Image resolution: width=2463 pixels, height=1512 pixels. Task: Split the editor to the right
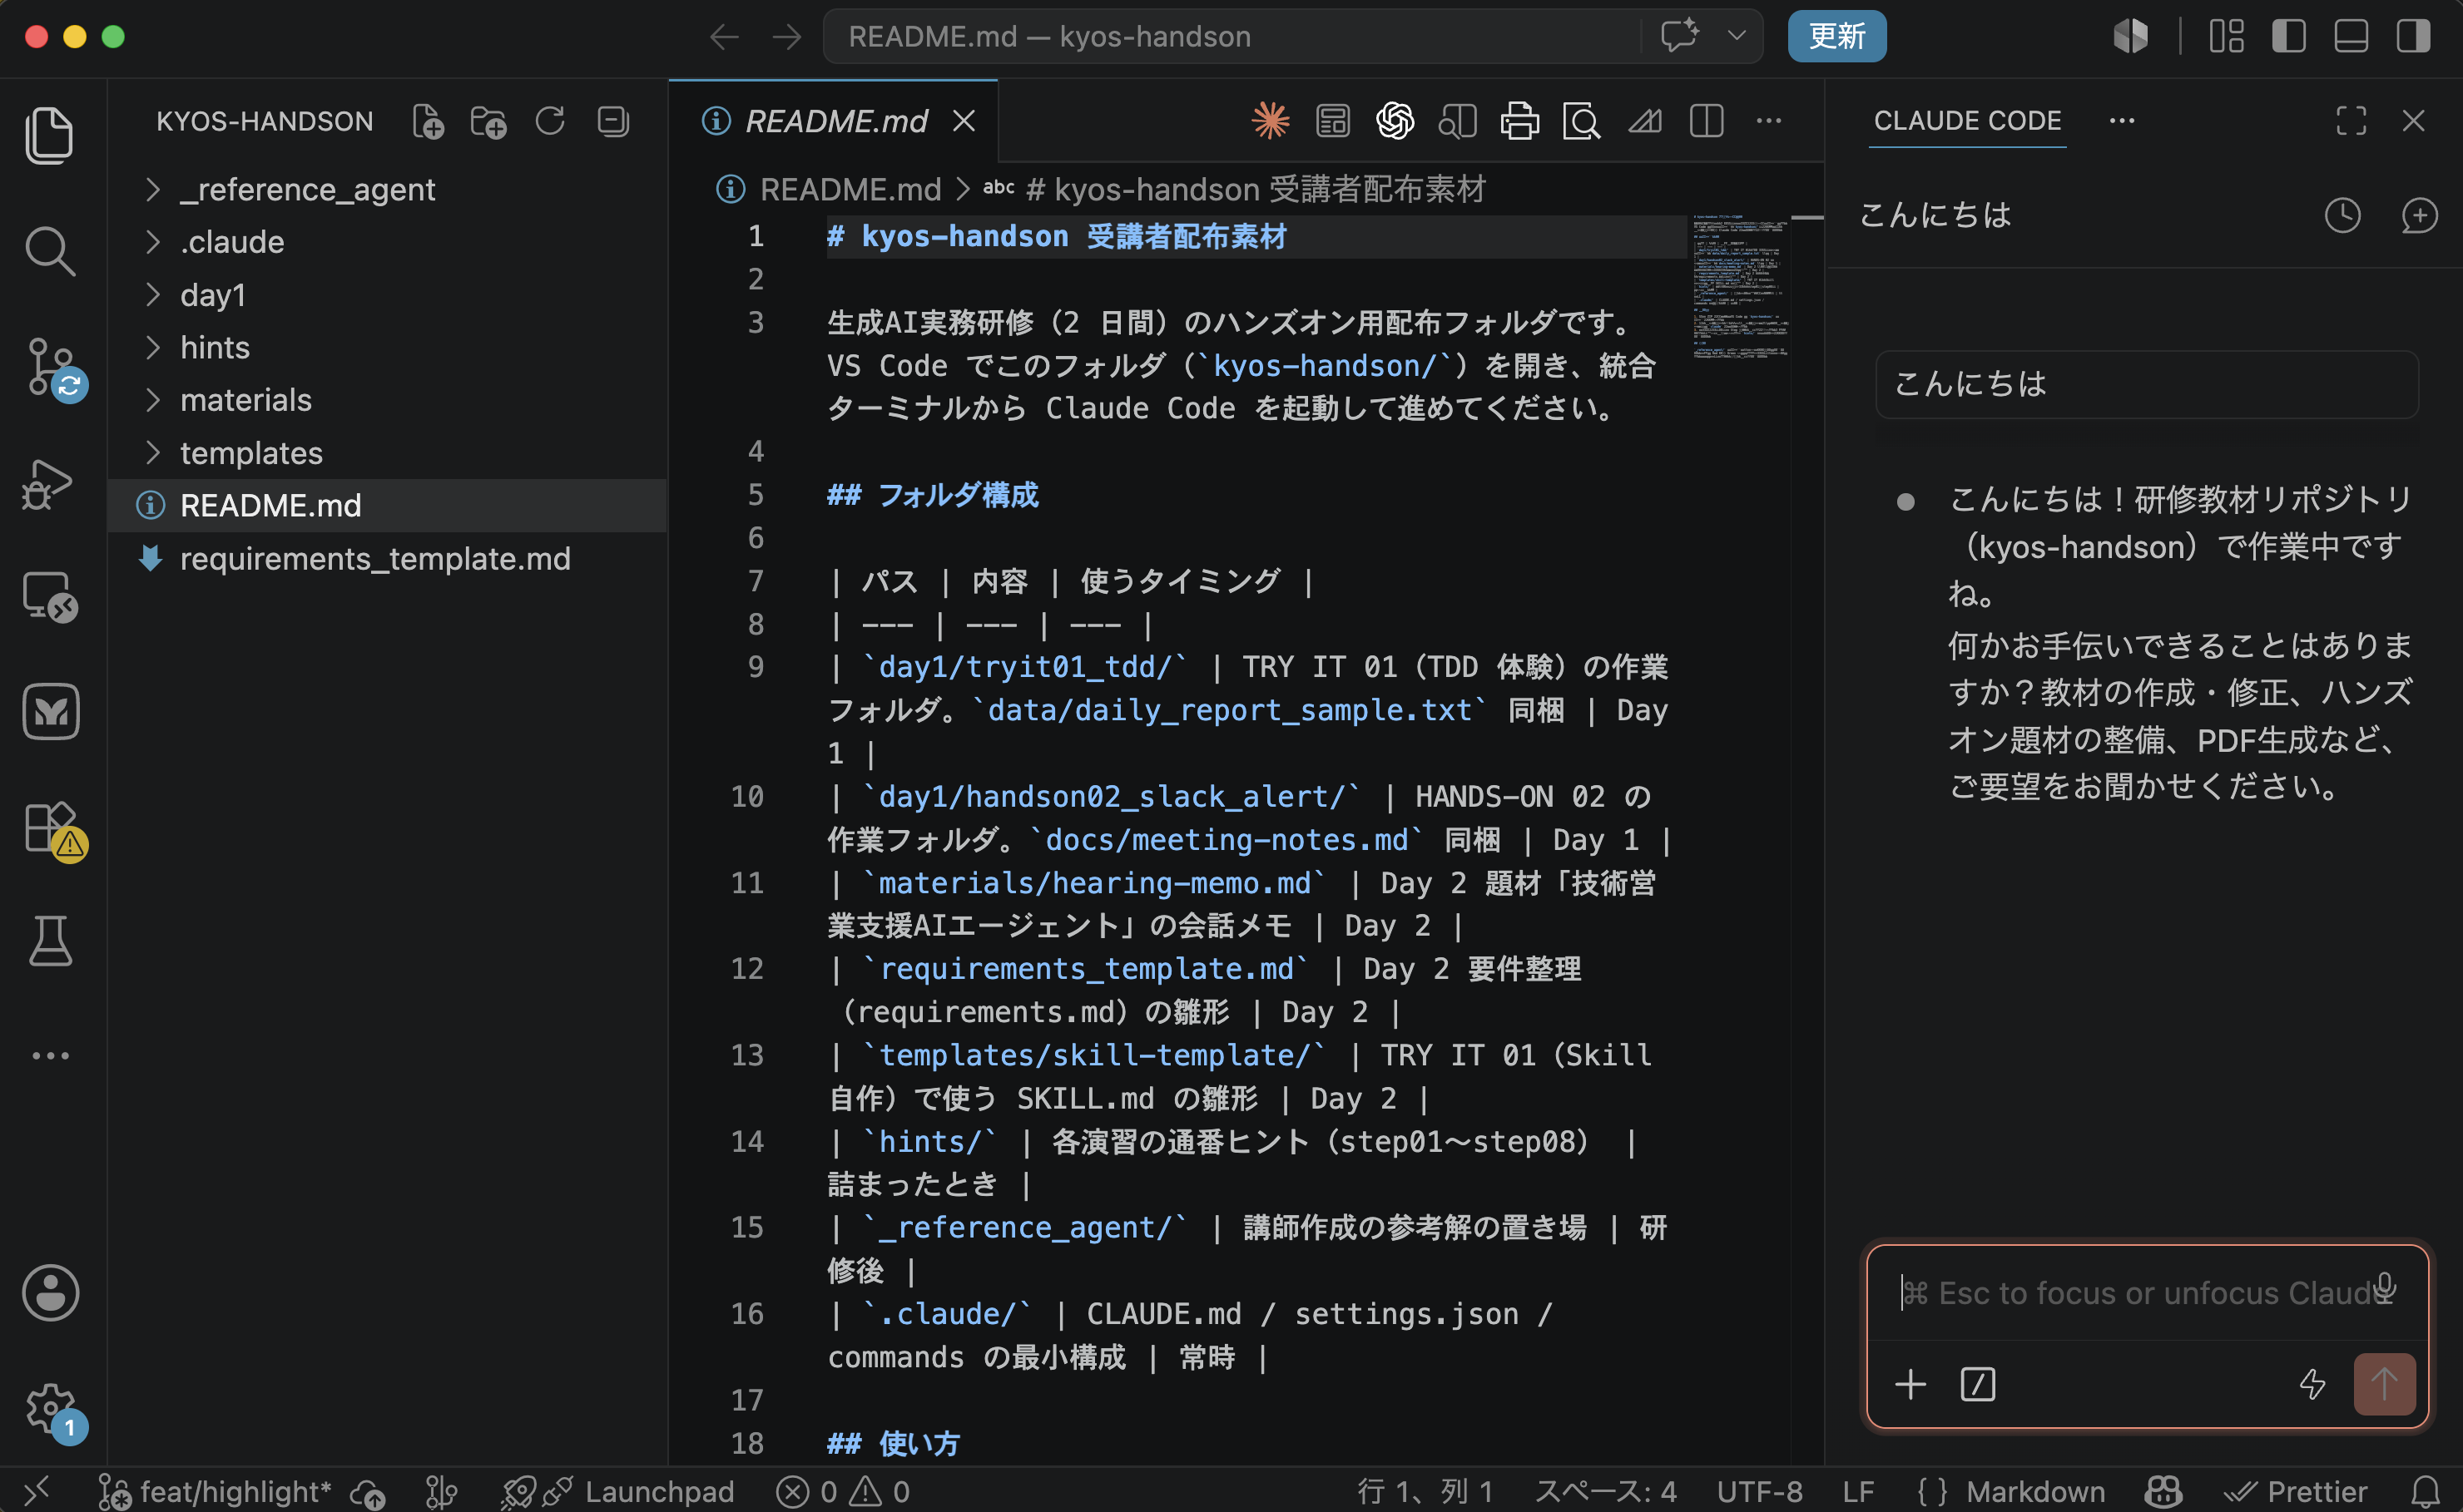tap(1707, 121)
